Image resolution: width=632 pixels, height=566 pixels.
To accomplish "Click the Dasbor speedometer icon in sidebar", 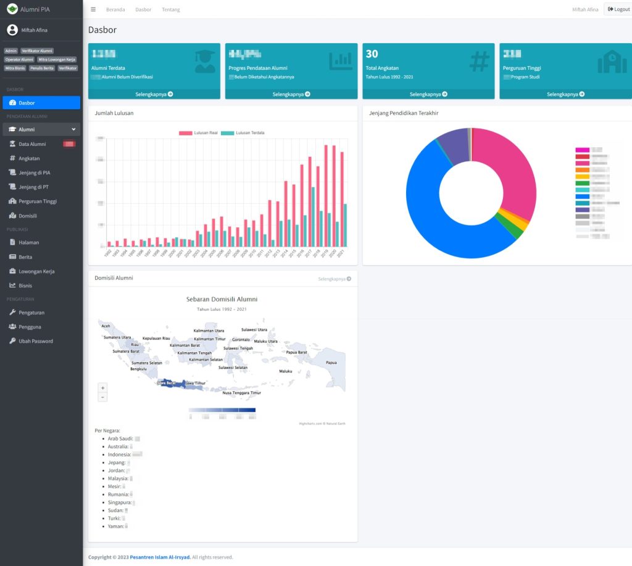I will 13,103.
